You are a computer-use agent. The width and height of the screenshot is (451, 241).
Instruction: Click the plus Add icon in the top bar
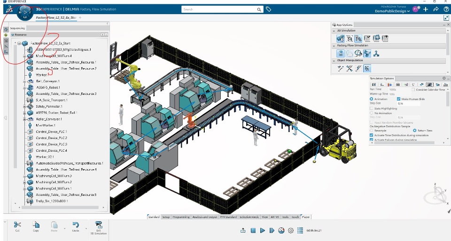426,9
